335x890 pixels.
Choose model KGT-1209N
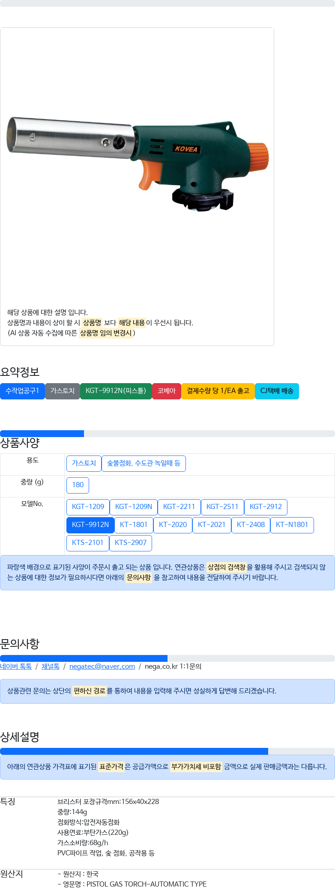(x=134, y=507)
